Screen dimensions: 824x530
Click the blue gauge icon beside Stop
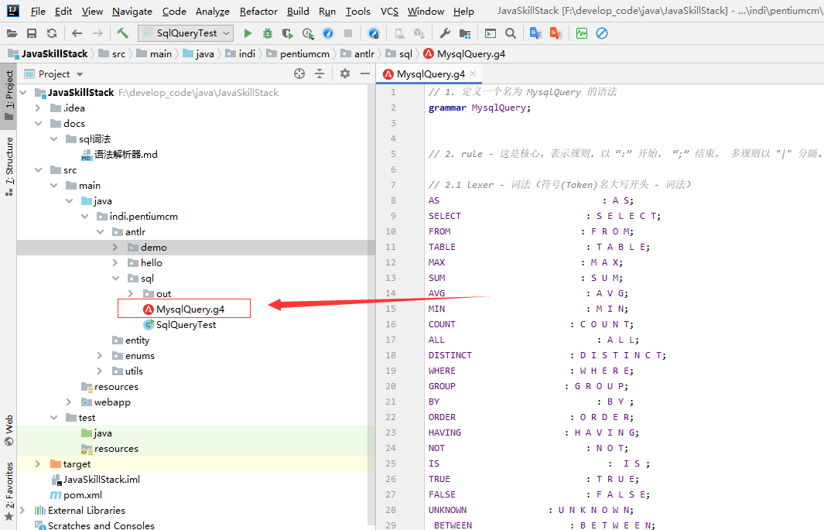pos(328,33)
